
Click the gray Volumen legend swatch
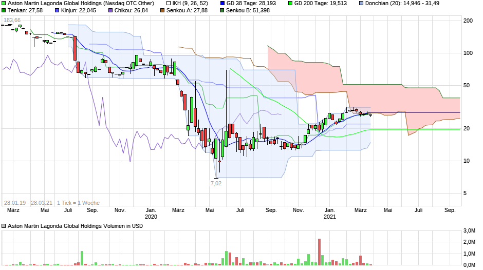click(4, 226)
